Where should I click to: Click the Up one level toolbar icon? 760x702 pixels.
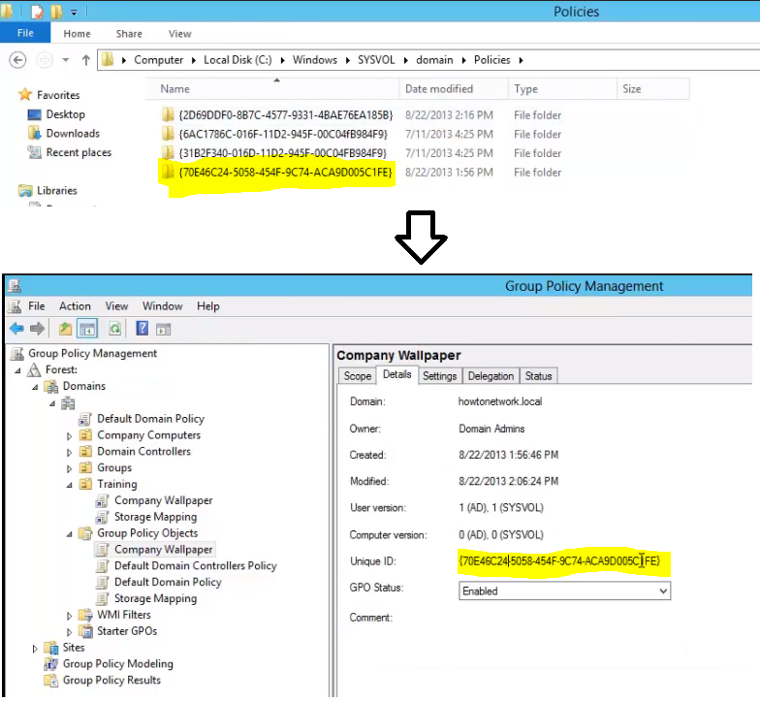click(65, 329)
